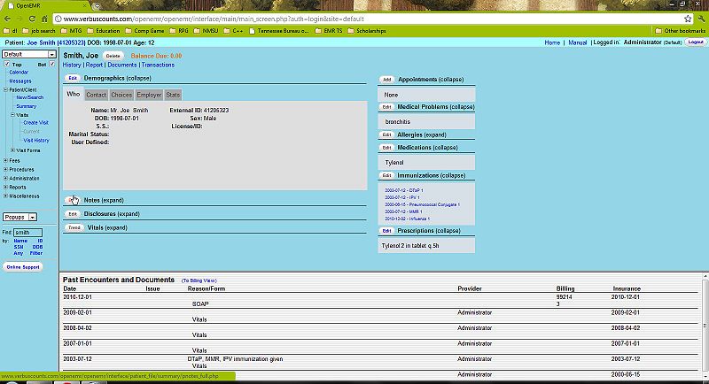This screenshot has height=384, width=709.
Task: Open the browser home page icon
Action: point(44,19)
